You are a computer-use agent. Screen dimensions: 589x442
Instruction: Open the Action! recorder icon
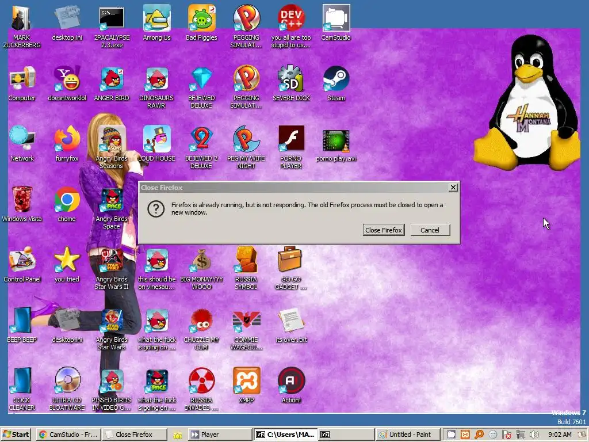coord(291,386)
